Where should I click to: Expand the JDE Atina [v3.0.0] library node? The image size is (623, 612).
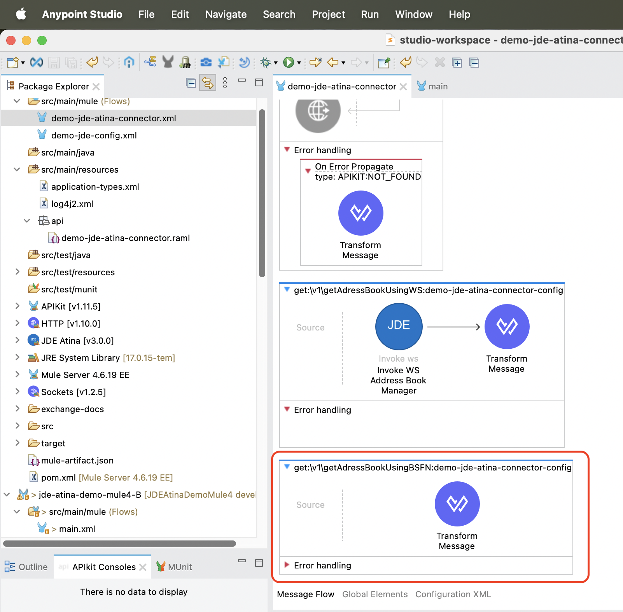click(17, 341)
